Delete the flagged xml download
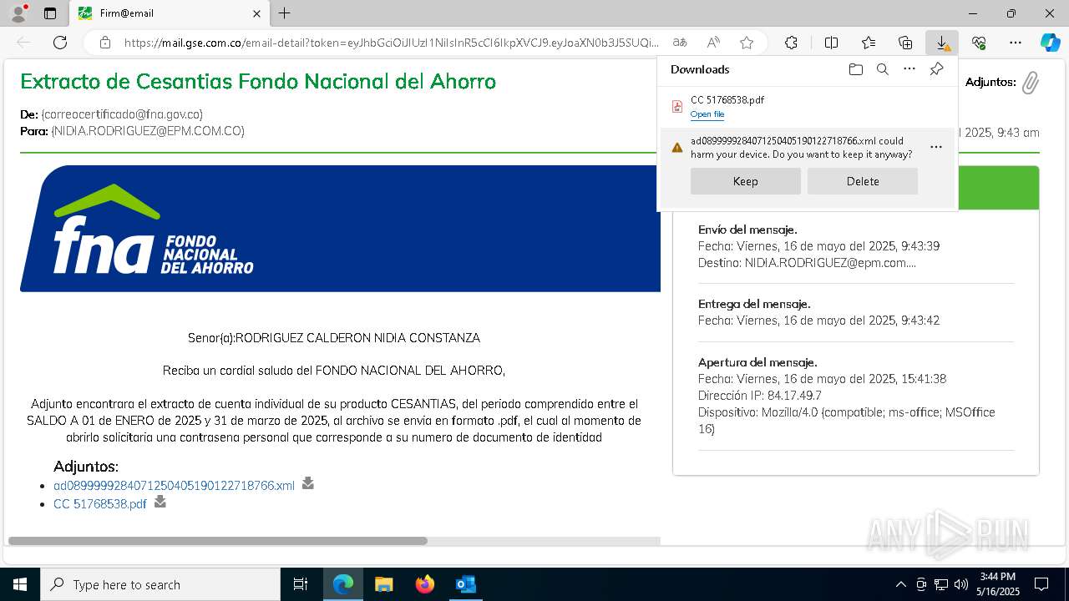 tap(863, 181)
